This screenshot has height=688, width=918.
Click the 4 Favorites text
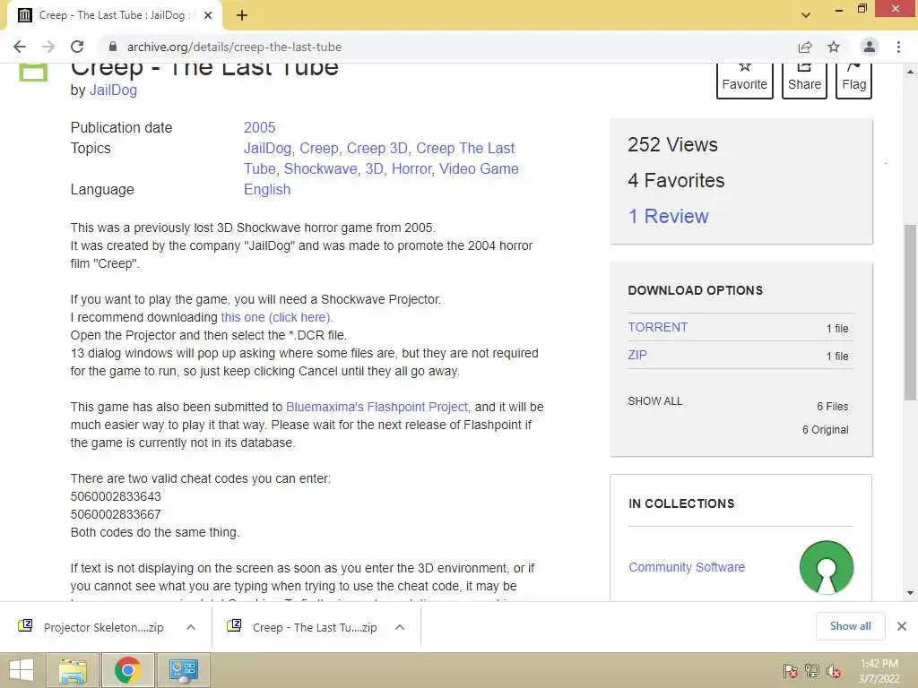pos(676,180)
